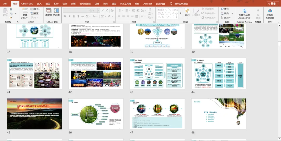The width and height of the screenshot is (281, 141).
Task: Toggle Underline formatting
Action: (x=74, y=16)
